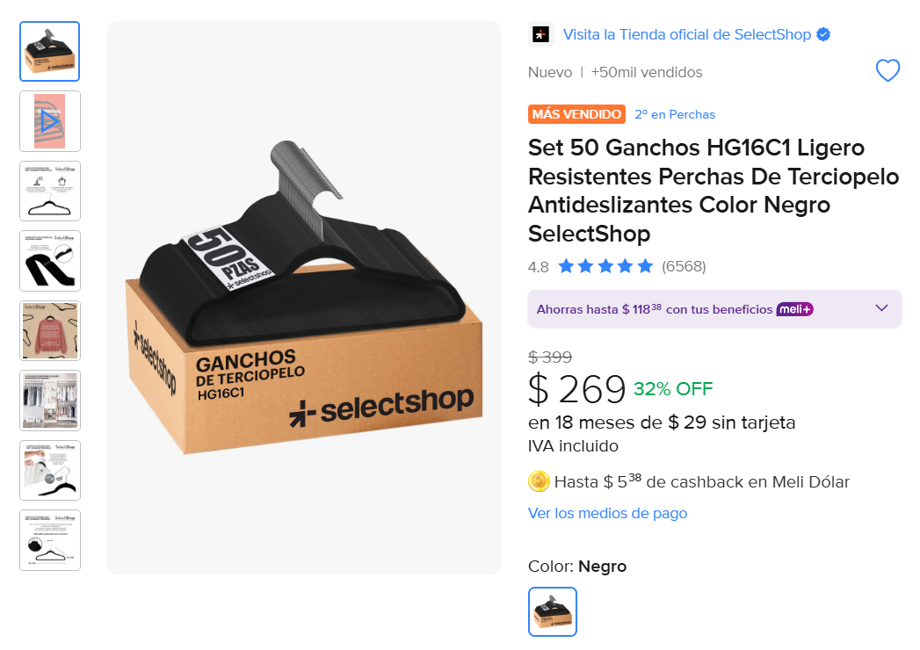Screen dimensions: 920x650
Task: Click the blue star rating icons
Action: click(x=605, y=266)
